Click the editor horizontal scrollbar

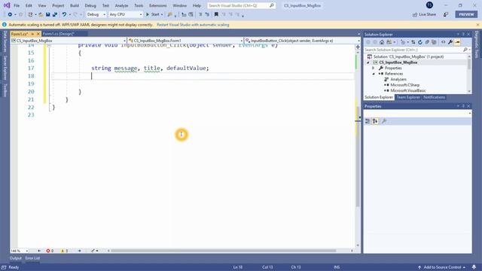coord(224,251)
